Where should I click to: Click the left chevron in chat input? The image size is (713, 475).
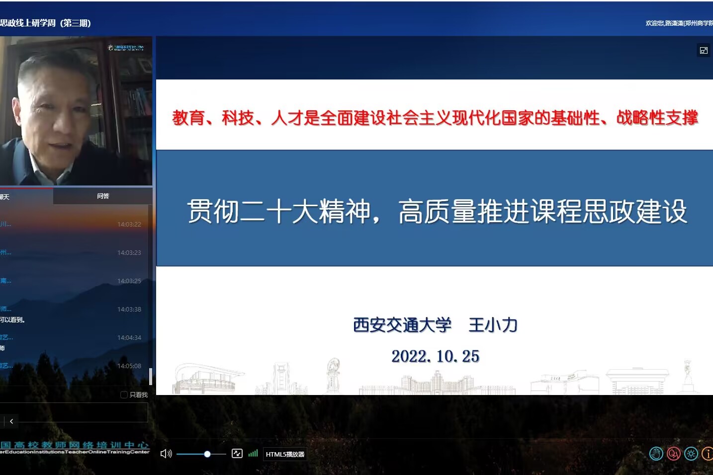coord(11,421)
